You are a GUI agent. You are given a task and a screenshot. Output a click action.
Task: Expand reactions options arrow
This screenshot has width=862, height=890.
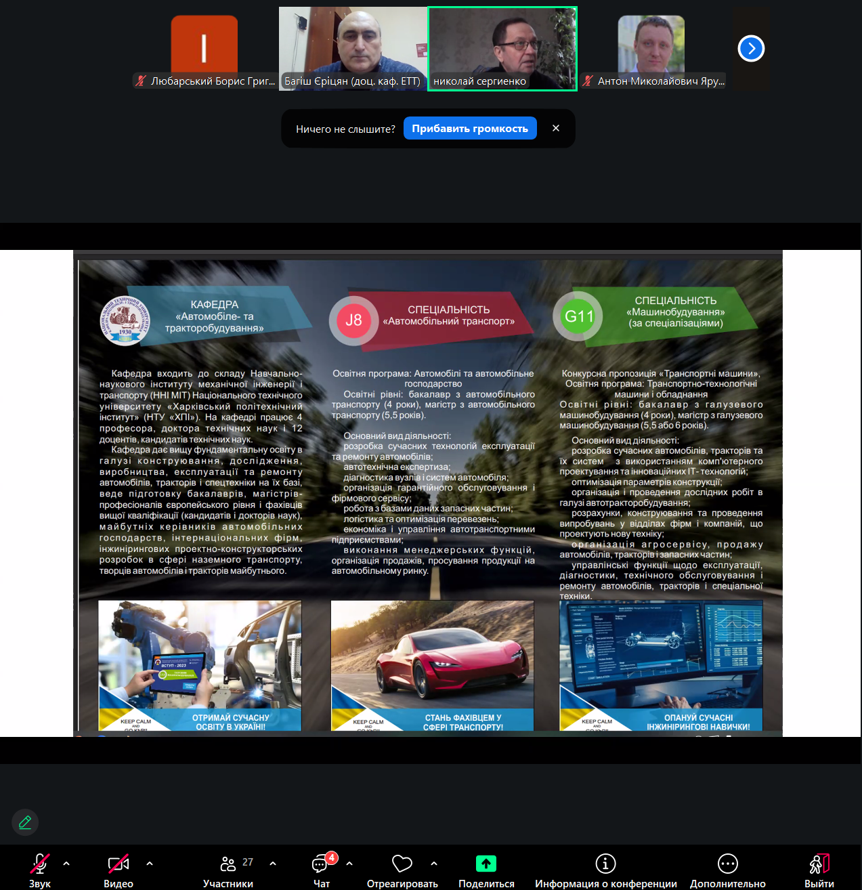tap(434, 864)
